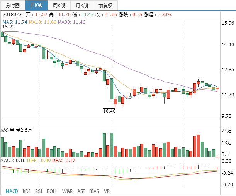Select the W&R indicator
The height and width of the screenshot is (196, 236).
click(x=68, y=191)
